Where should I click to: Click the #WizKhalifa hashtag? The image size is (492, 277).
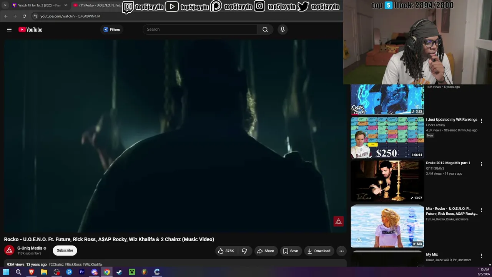(92, 265)
